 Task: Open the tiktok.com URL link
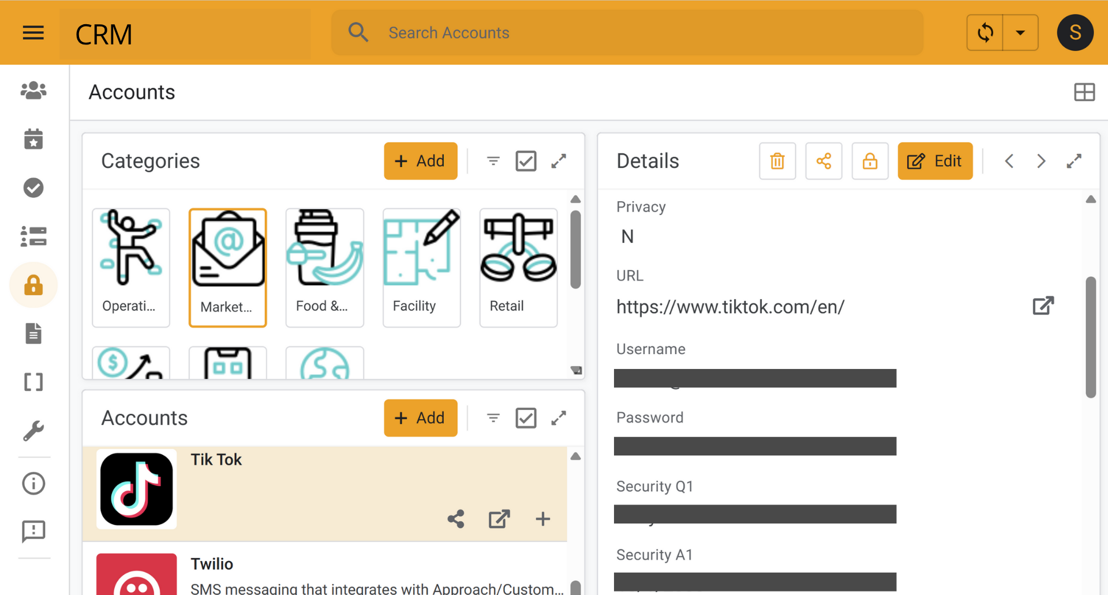click(730, 307)
